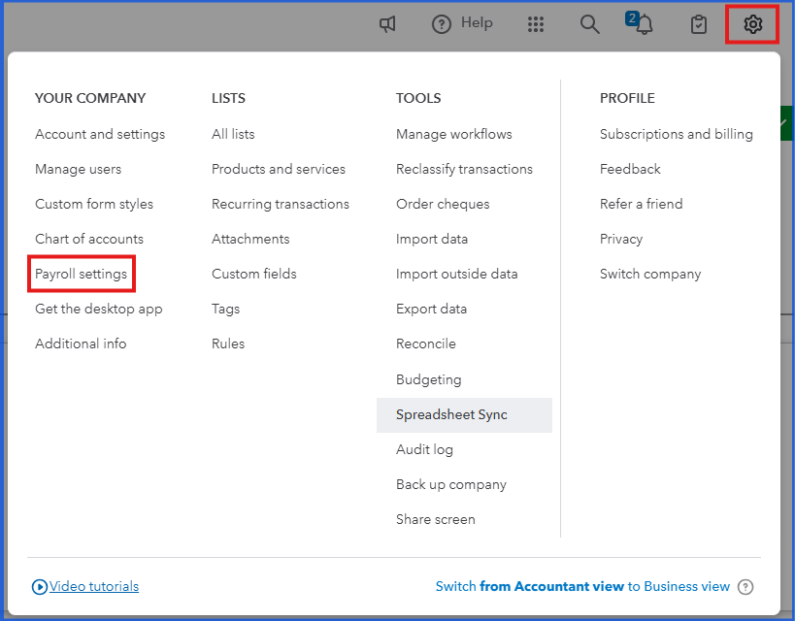Click Switch company under Profile
Screen dimensions: 795x621
(x=649, y=274)
